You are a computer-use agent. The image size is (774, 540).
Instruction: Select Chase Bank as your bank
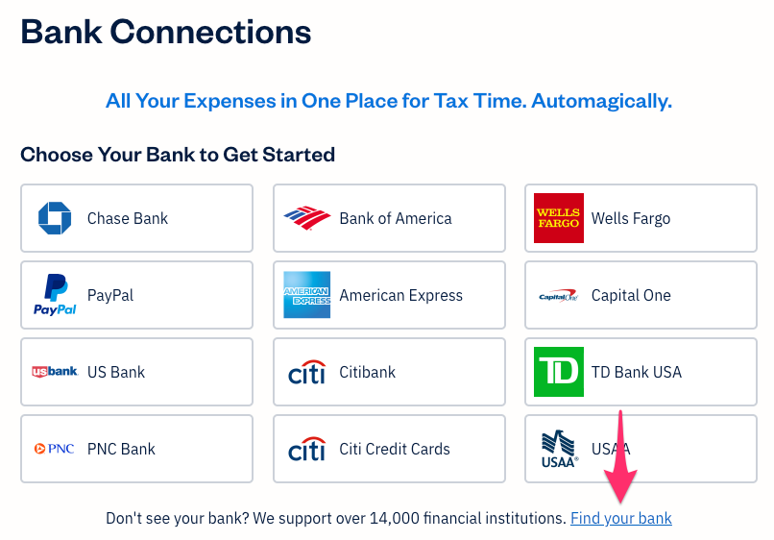(127, 218)
